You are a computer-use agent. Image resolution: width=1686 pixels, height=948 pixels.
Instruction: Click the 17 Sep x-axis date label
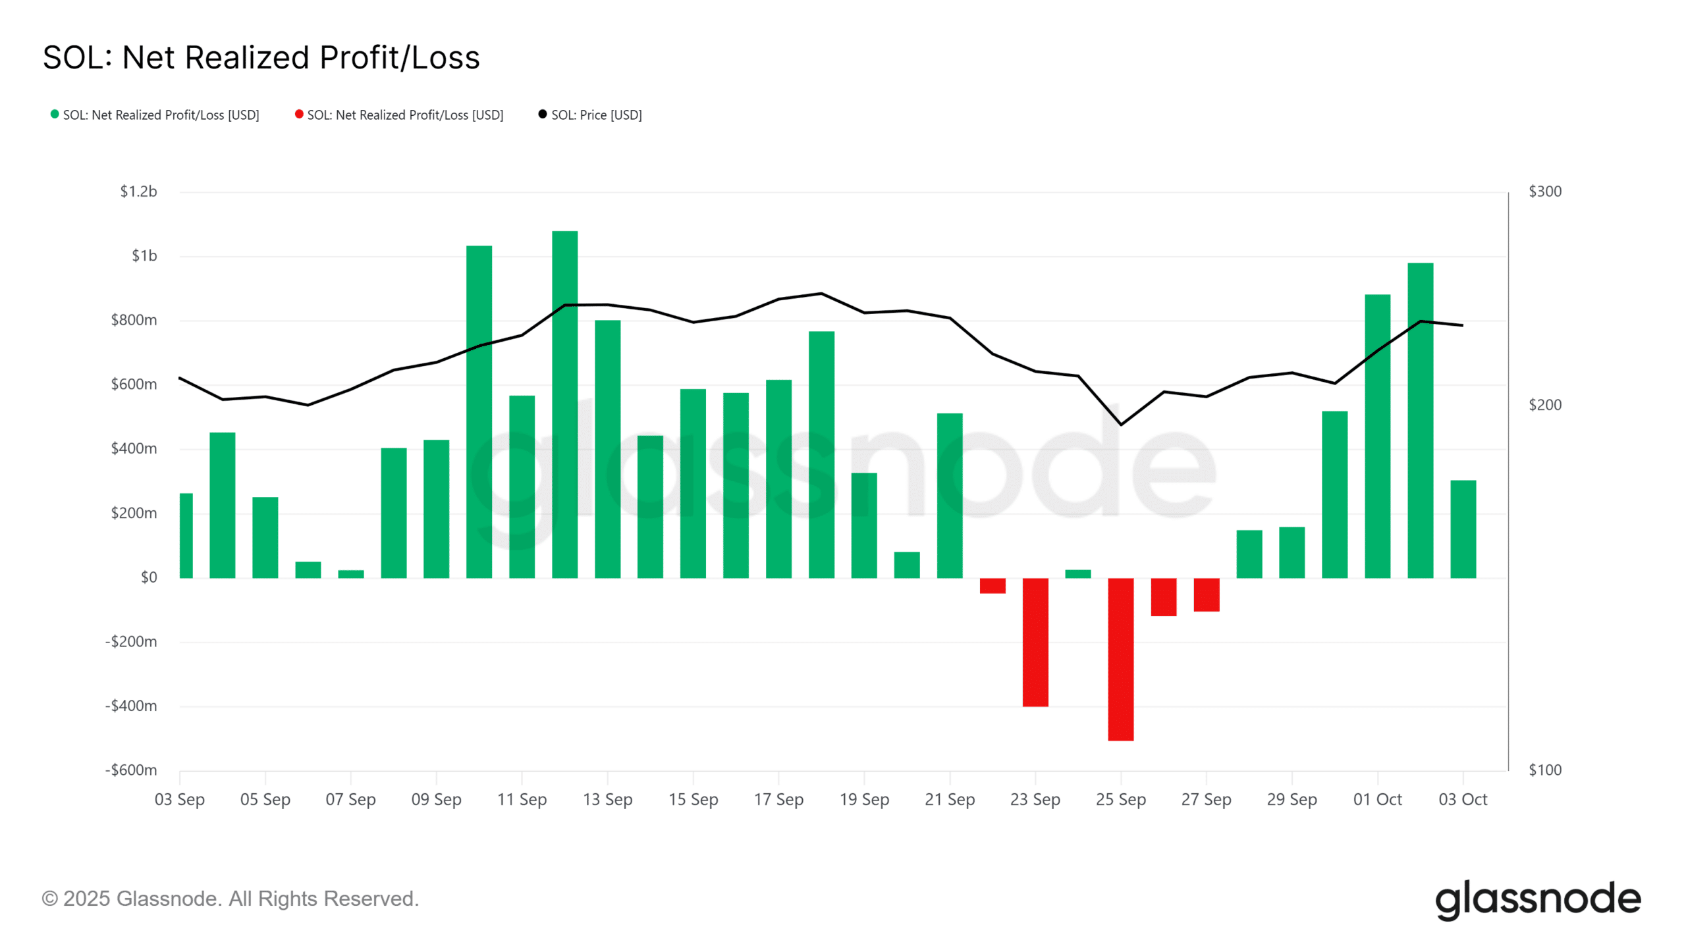point(778,799)
